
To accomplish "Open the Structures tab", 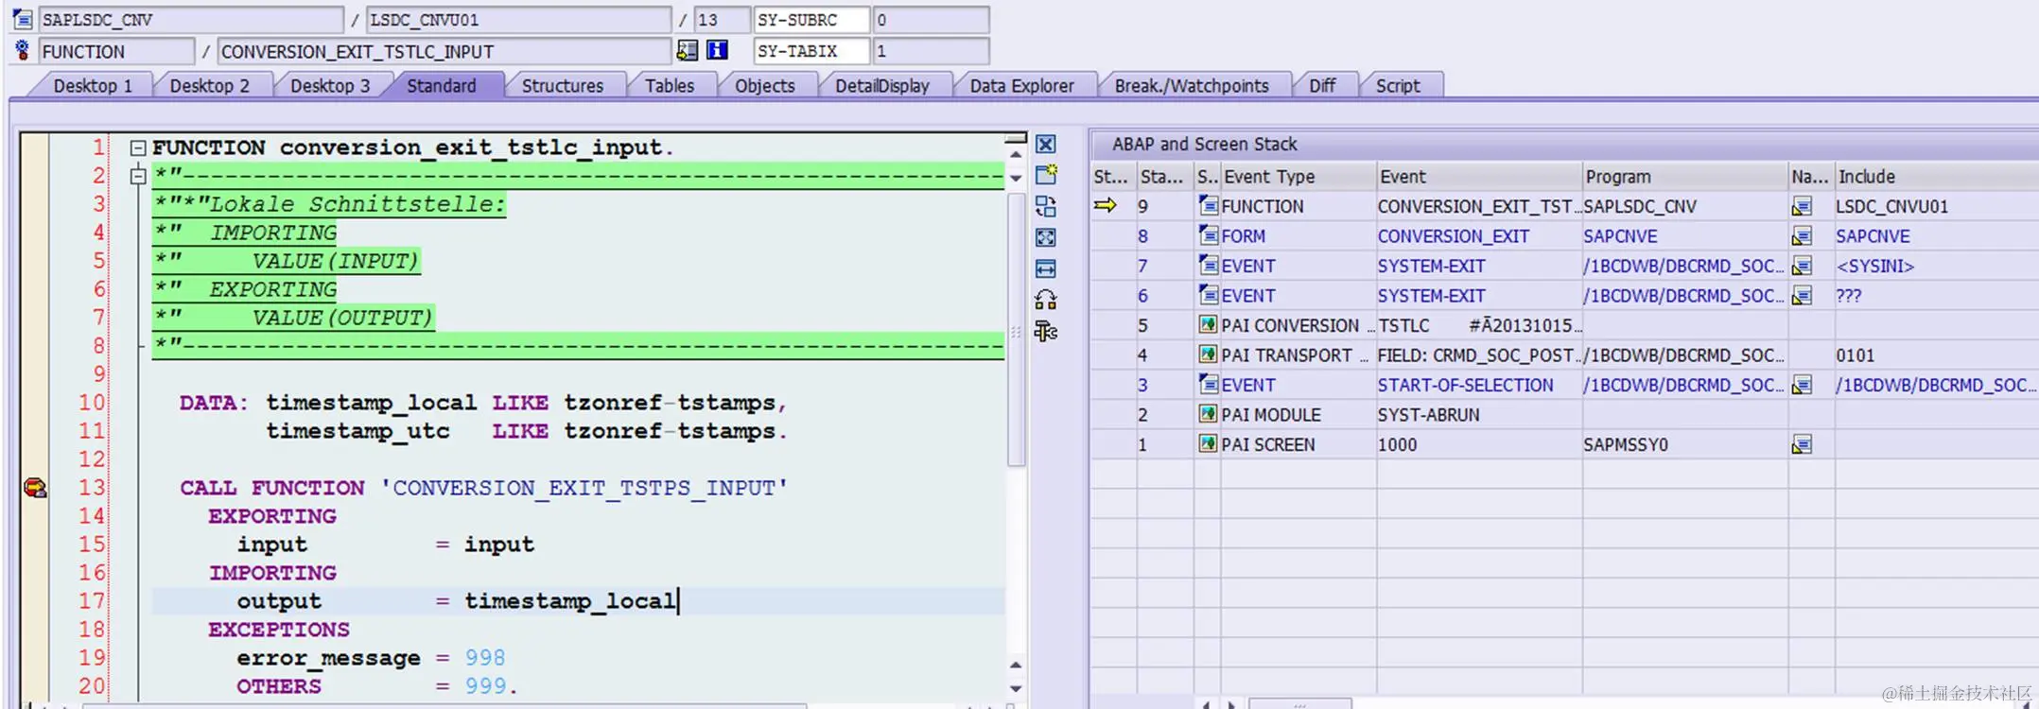I will tap(562, 86).
